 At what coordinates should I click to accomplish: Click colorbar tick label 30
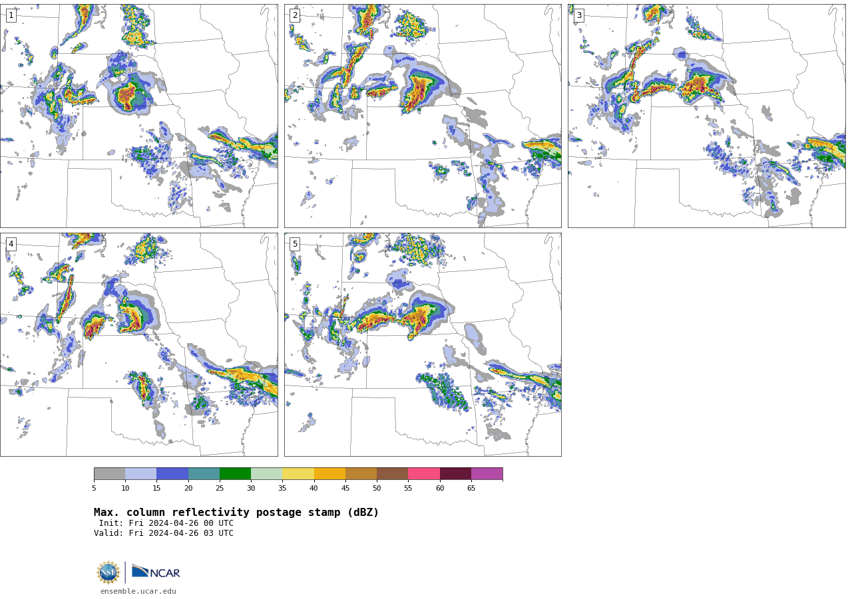[x=251, y=489]
